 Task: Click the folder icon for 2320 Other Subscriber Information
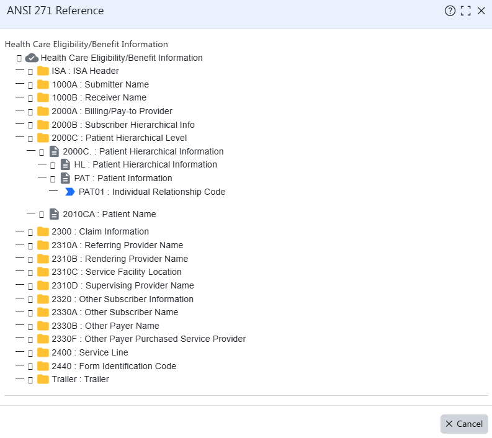point(43,299)
